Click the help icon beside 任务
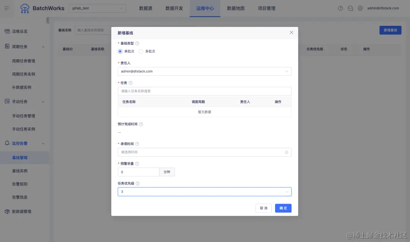 tap(131, 83)
